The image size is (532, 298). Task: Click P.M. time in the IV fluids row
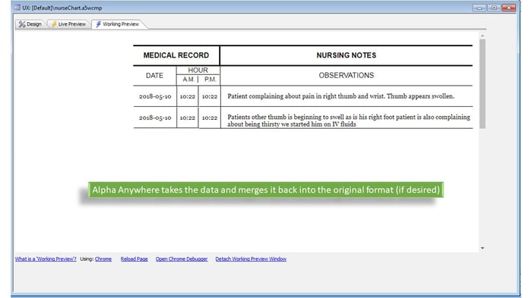coord(209,118)
